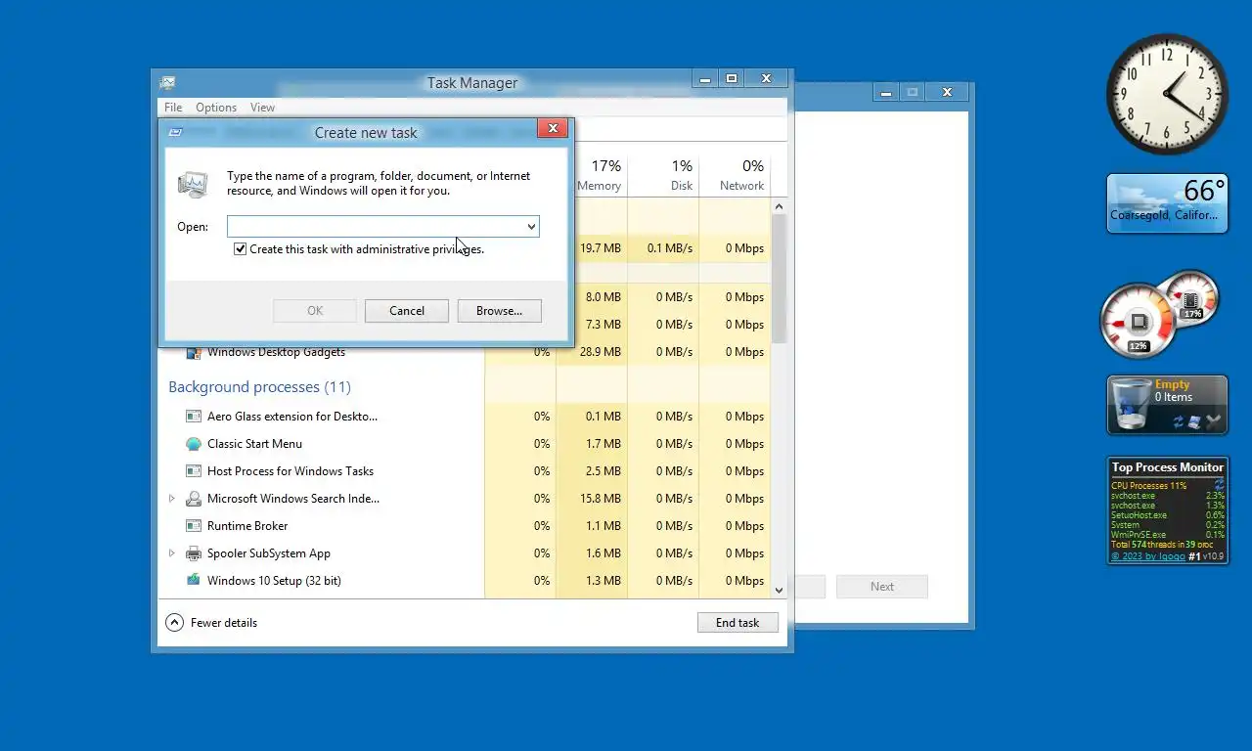
Task: Select the 'Host Process for Windows Tasks' name
Action: (x=291, y=471)
